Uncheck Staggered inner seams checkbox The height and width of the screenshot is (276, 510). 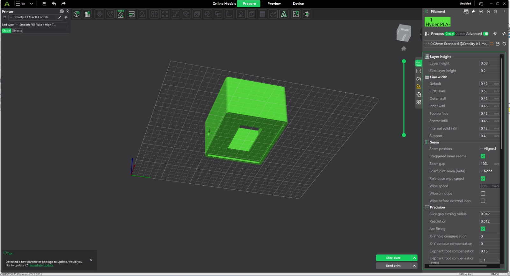[483, 156]
